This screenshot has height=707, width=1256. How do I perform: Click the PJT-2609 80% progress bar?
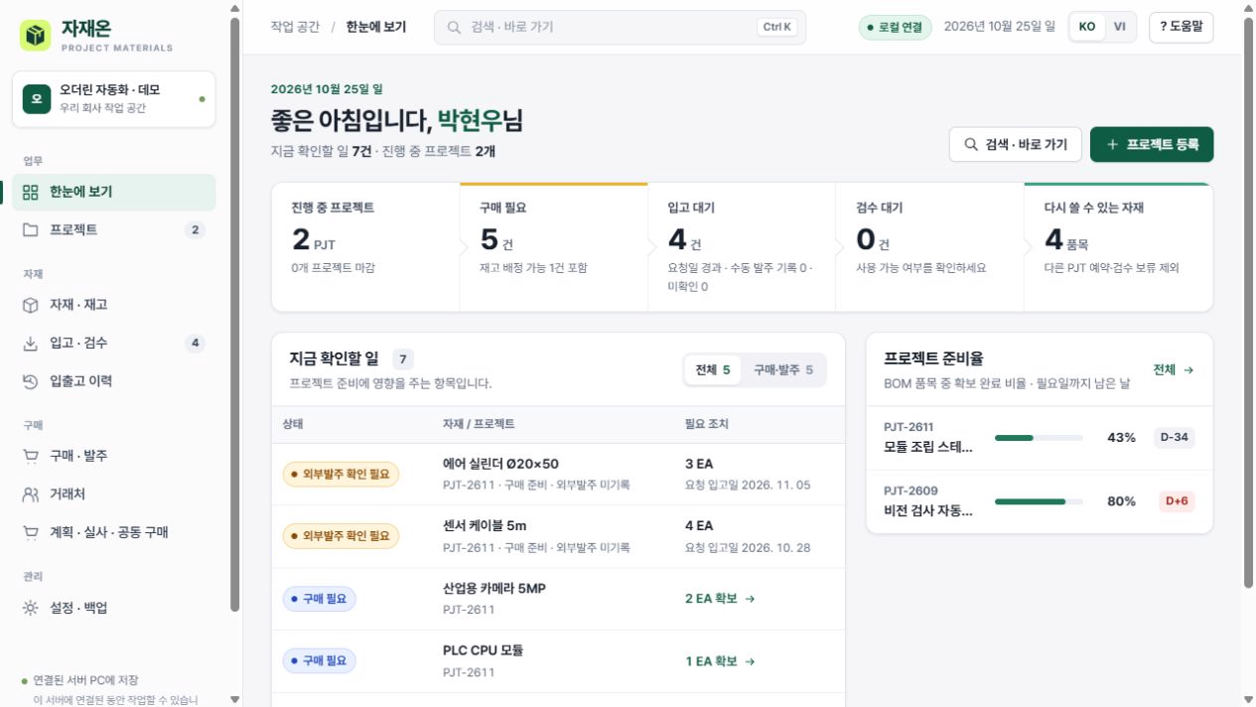point(1039,501)
